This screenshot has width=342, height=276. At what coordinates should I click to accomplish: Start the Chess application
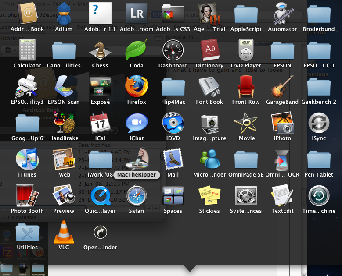[100, 50]
